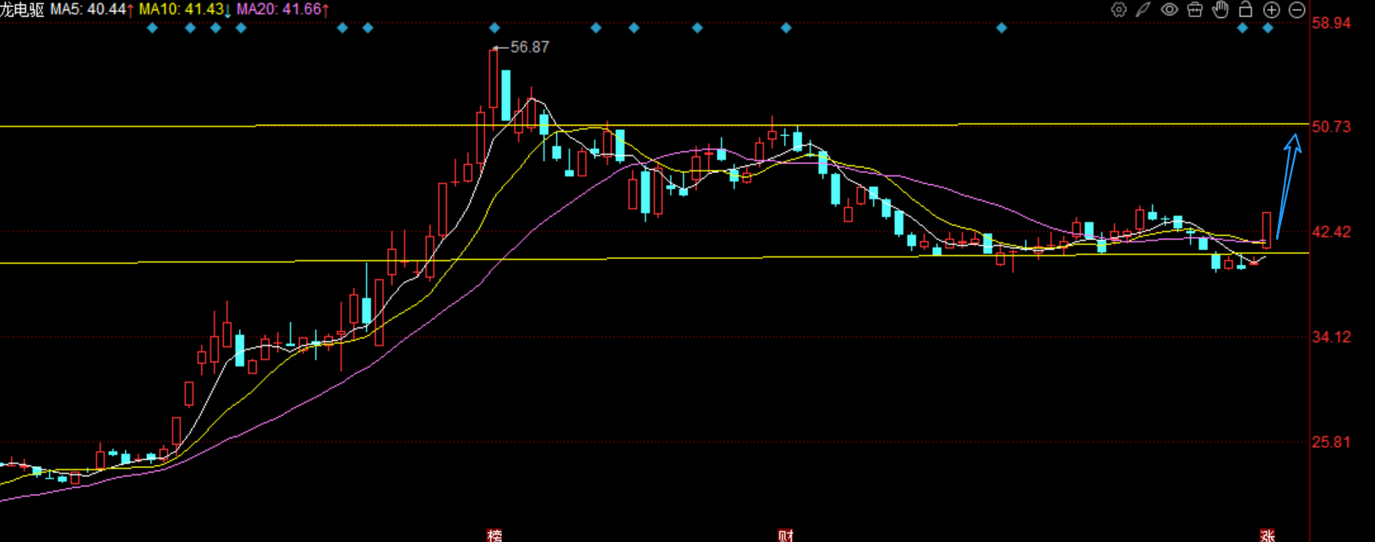Open the chart settings gear icon
Image resolution: width=1375 pixels, height=542 pixels.
(x=1119, y=10)
